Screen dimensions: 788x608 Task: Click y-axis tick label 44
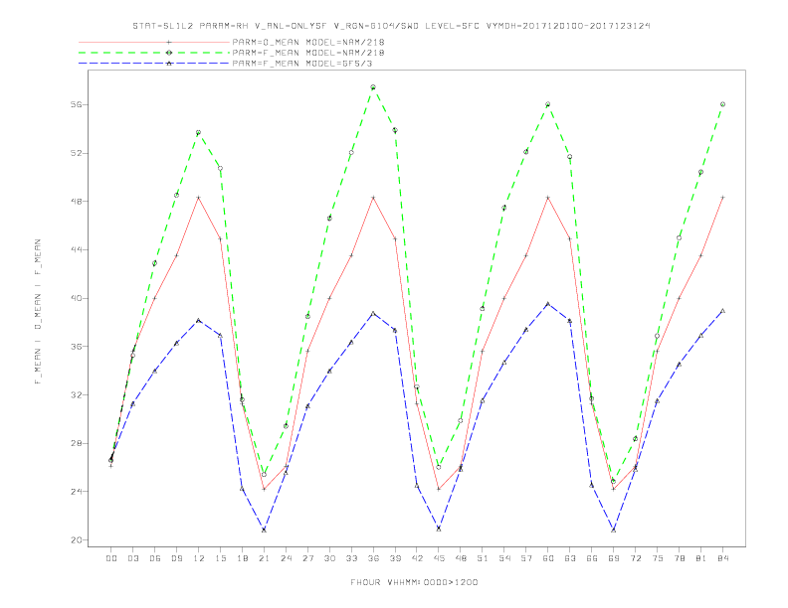point(78,249)
